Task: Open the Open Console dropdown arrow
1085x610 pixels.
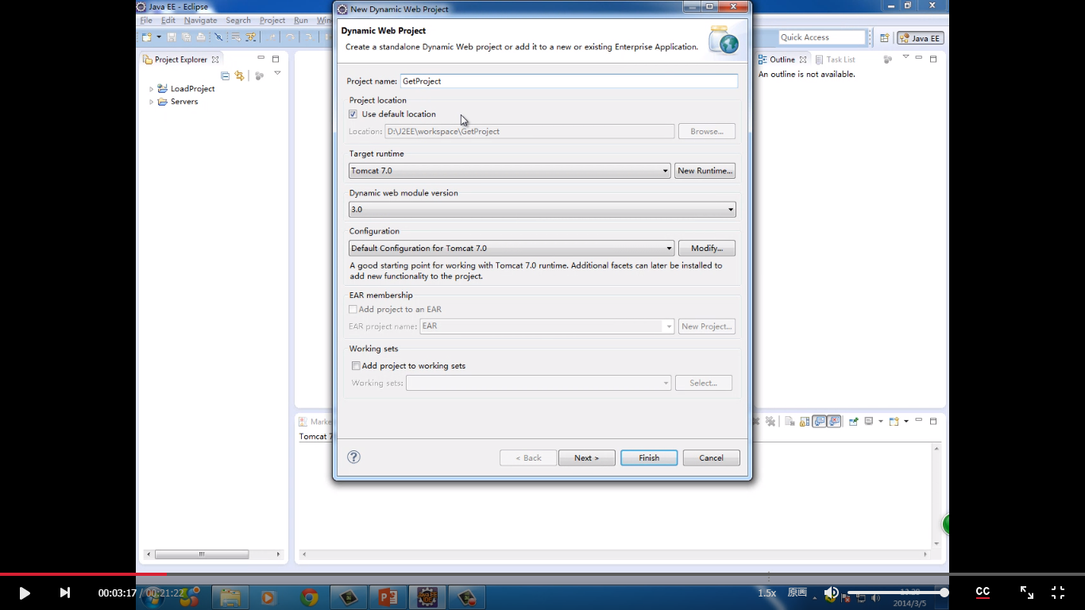Action: pyautogui.click(x=905, y=421)
